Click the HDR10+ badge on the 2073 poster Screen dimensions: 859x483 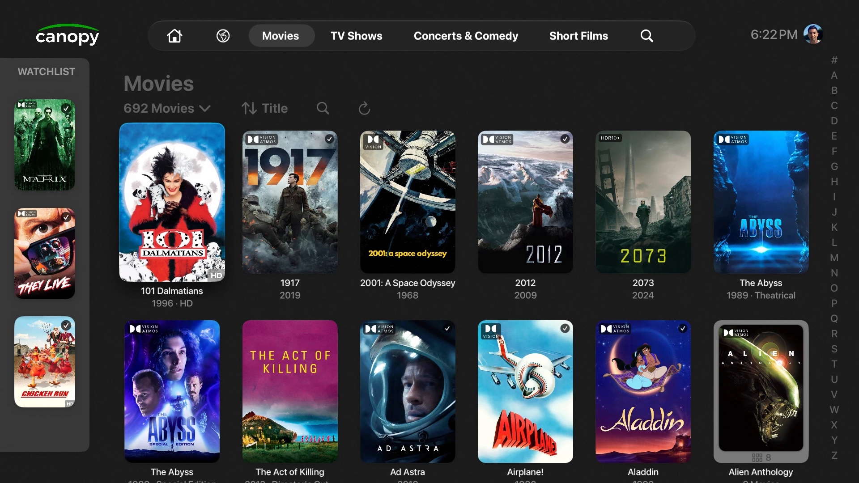pyautogui.click(x=610, y=138)
